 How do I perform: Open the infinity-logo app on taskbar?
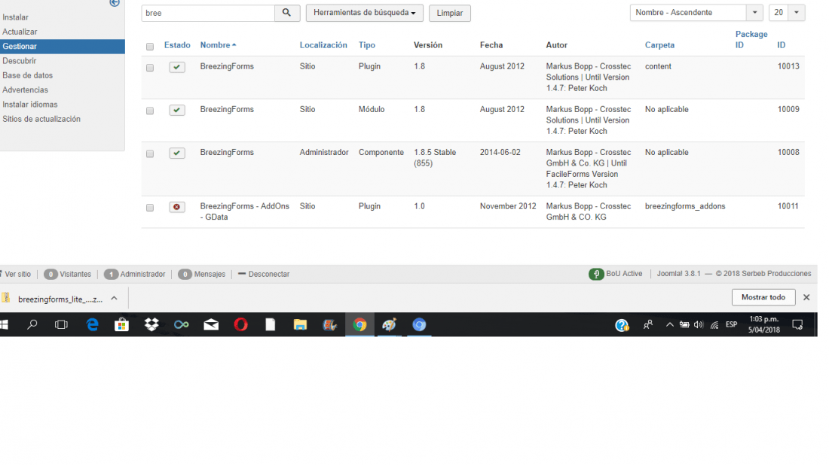pos(182,324)
